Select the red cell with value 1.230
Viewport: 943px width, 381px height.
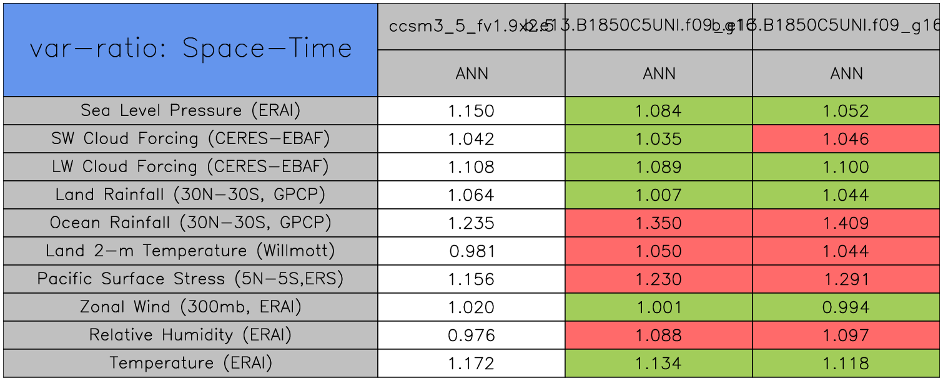(658, 279)
